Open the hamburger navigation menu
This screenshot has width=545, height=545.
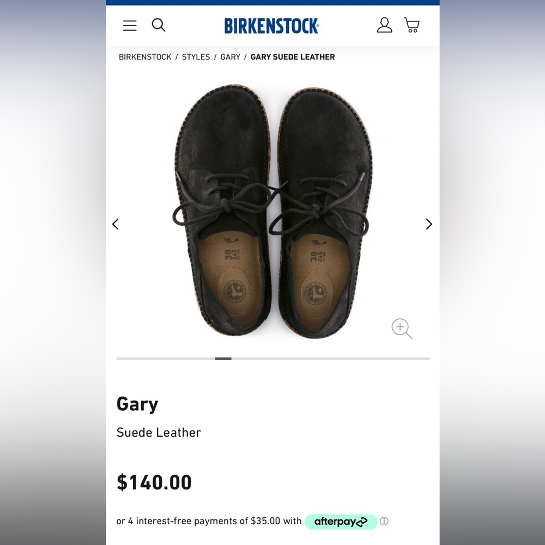(130, 25)
